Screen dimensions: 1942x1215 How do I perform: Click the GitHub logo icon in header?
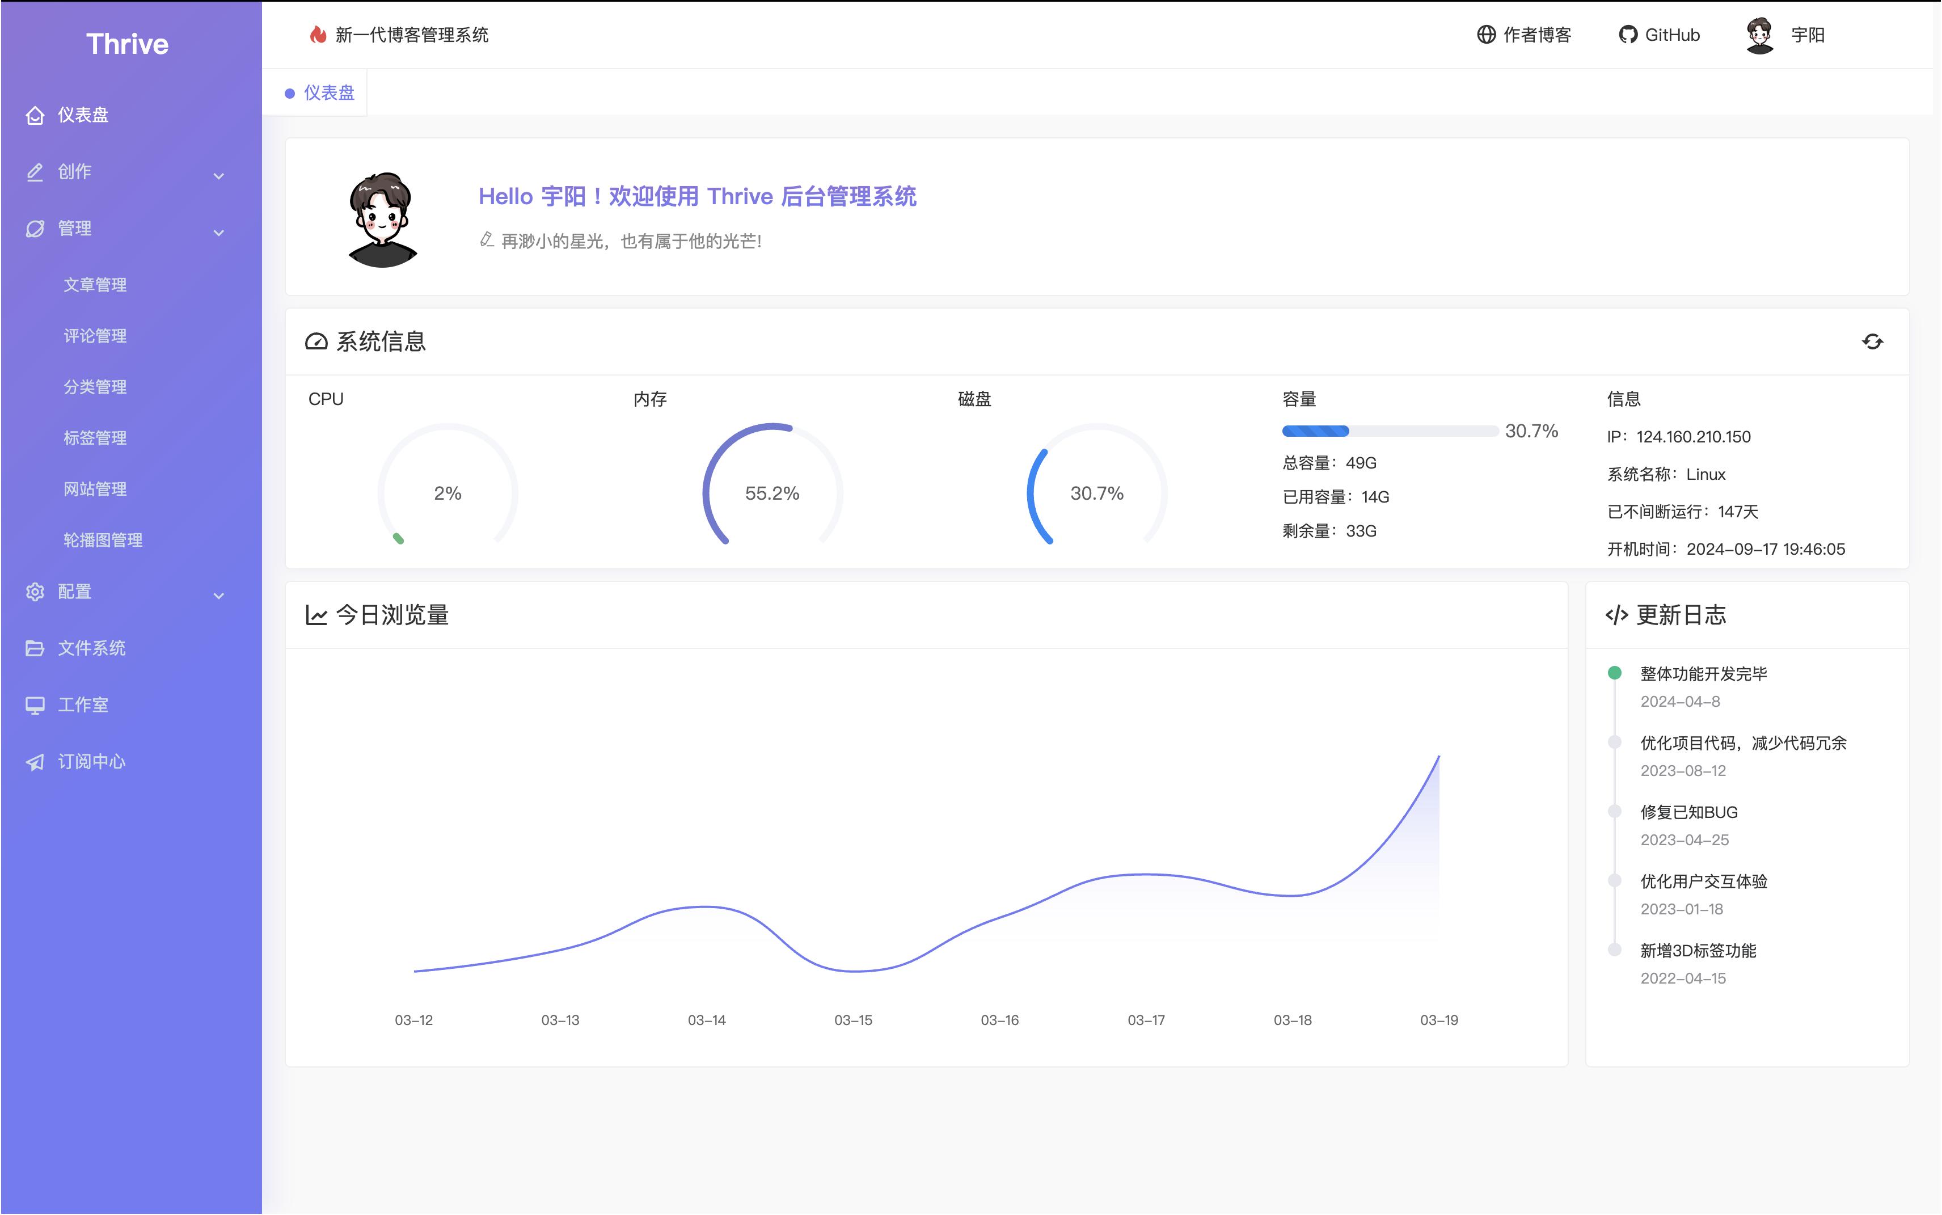pyautogui.click(x=1628, y=35)
